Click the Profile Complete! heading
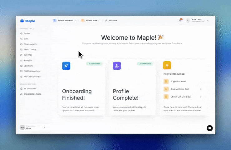Image resolution: width=231 pixels, height=150 pixels. tap(125, 95)
